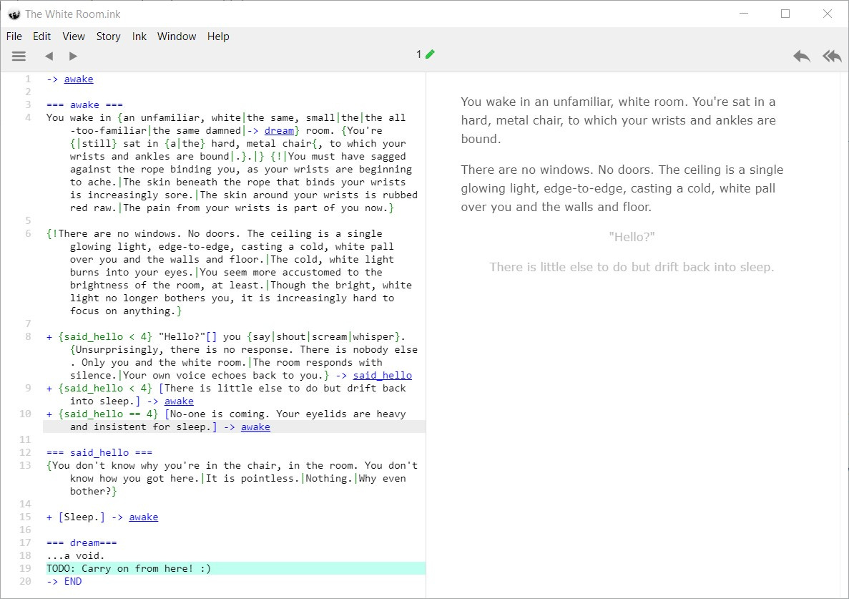Follow the said_hello divert link on line 8
The height and width of the screenshot is (599, 849).
coord(382,375)
